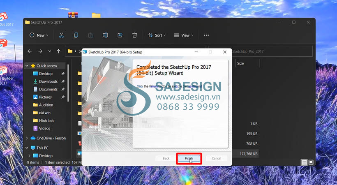Click the Cut scissors icon in Explorer toolbar
This screenshot has height=185, width=337.
(x=61, y=35)
